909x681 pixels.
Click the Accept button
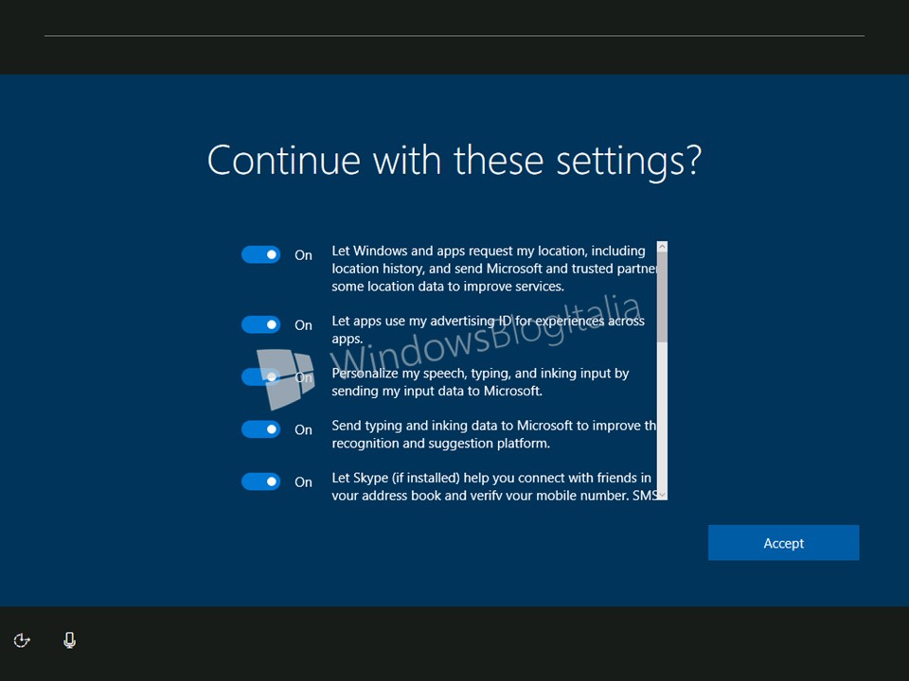[783, 543]
